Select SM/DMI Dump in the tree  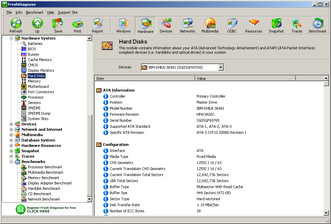click(39, 113)
